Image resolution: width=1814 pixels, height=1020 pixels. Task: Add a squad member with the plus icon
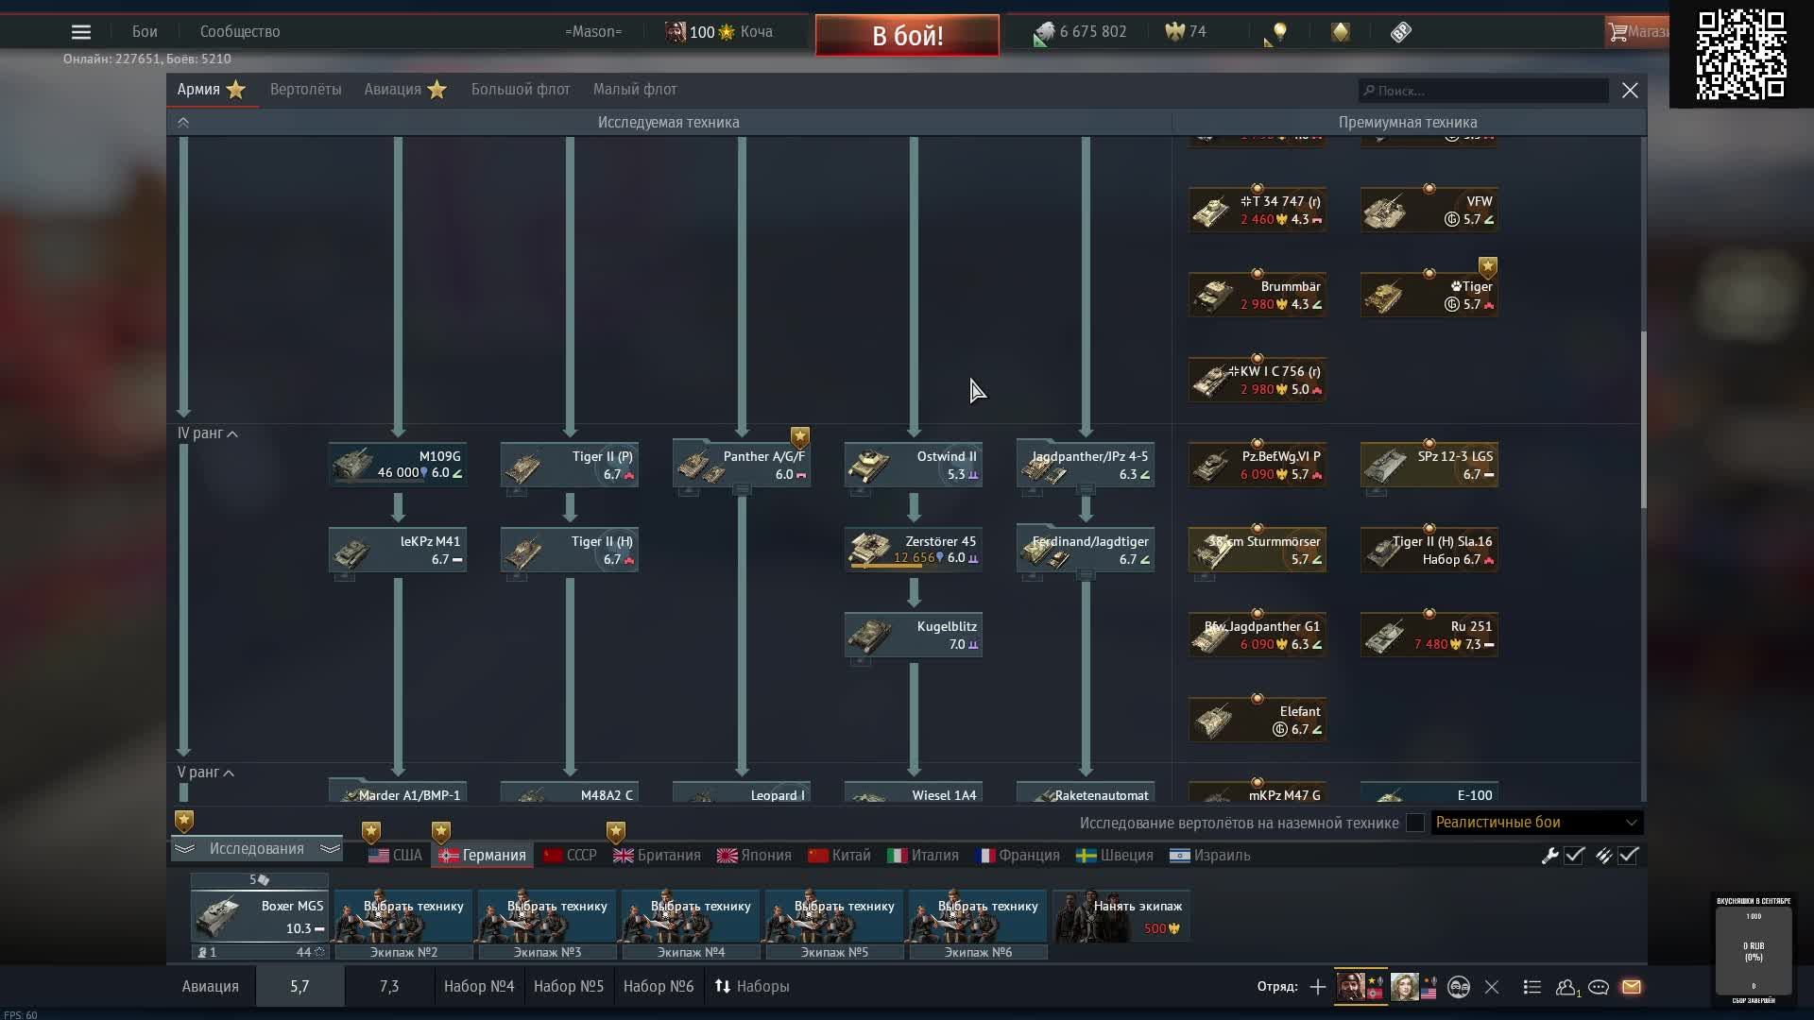1317,987
